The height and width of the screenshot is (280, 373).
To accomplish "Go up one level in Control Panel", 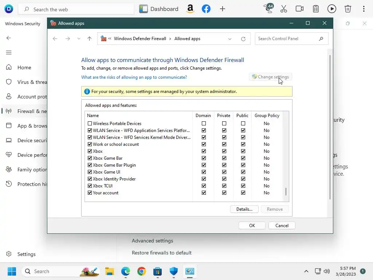I will click(90, 39).
